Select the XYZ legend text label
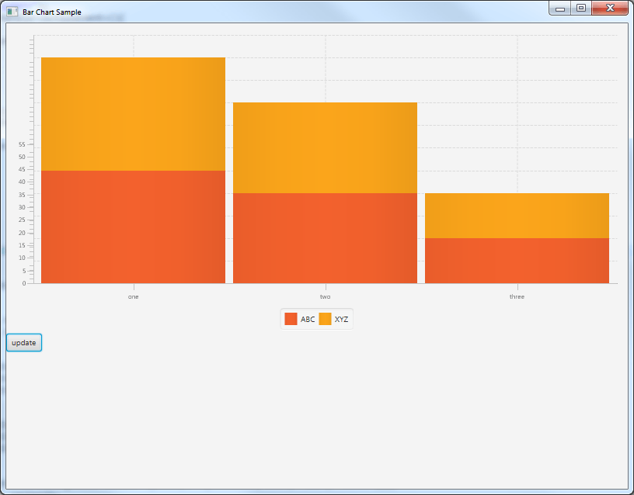Image resolution: width=634 pixels, height=495 pixels. pos(342,320)
